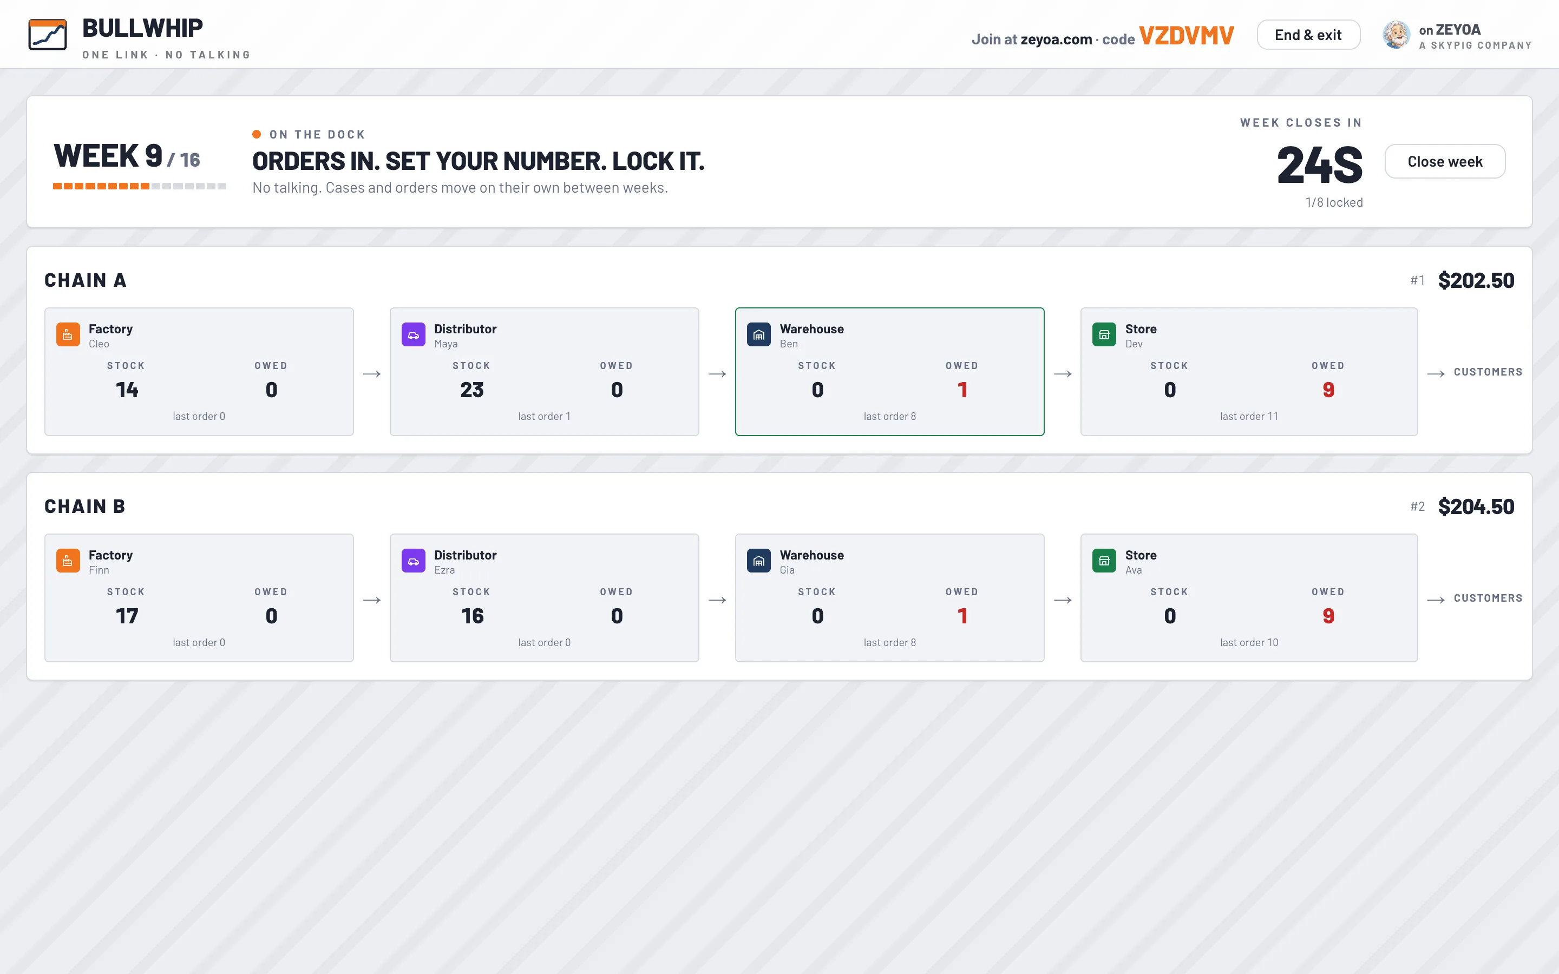Close the current week
The width and height of the screenshot is (1559, 974).
tap(1445, 161)
